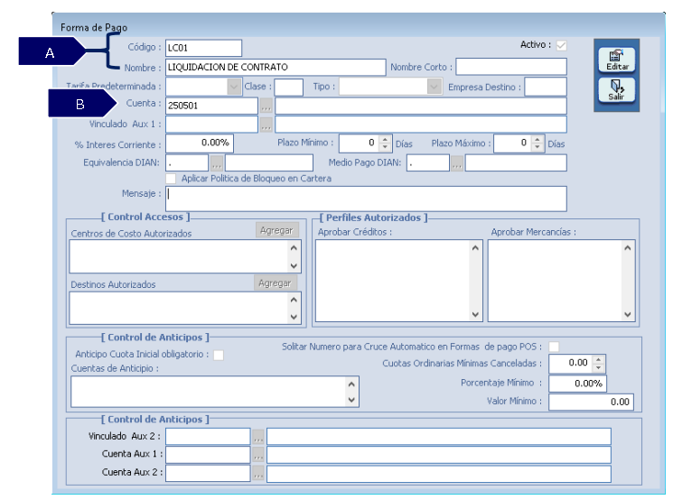Click the Medio Pago DIAN code field

pyautogui.click(x=428, y=163)
